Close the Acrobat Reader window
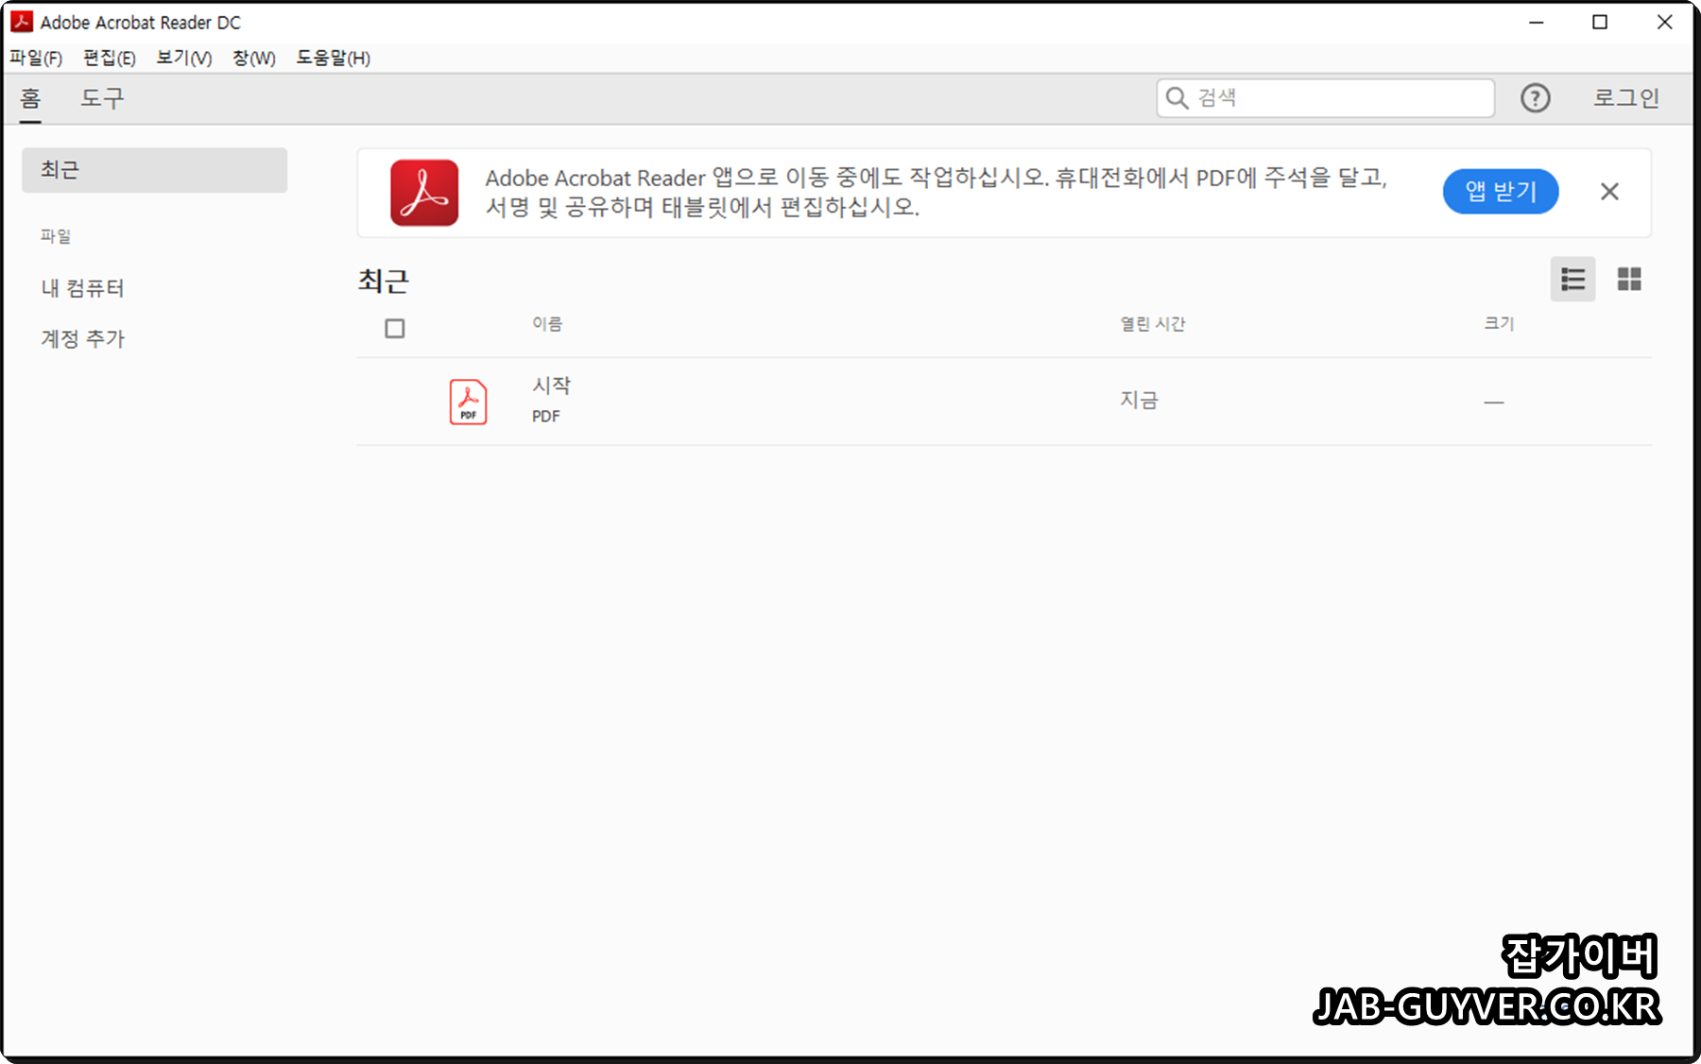The width and height of the screenshot is (1701, 1064). pyautogui.click(x=1665, y=22)
